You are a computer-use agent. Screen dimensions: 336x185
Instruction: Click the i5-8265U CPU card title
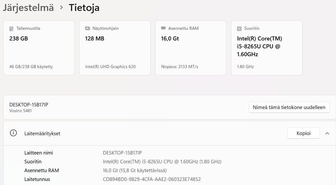pos(259,46)
